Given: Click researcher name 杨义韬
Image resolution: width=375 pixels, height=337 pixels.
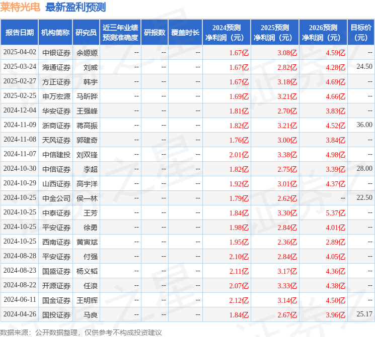Looking at the screenshot, I should pos(87,271).
